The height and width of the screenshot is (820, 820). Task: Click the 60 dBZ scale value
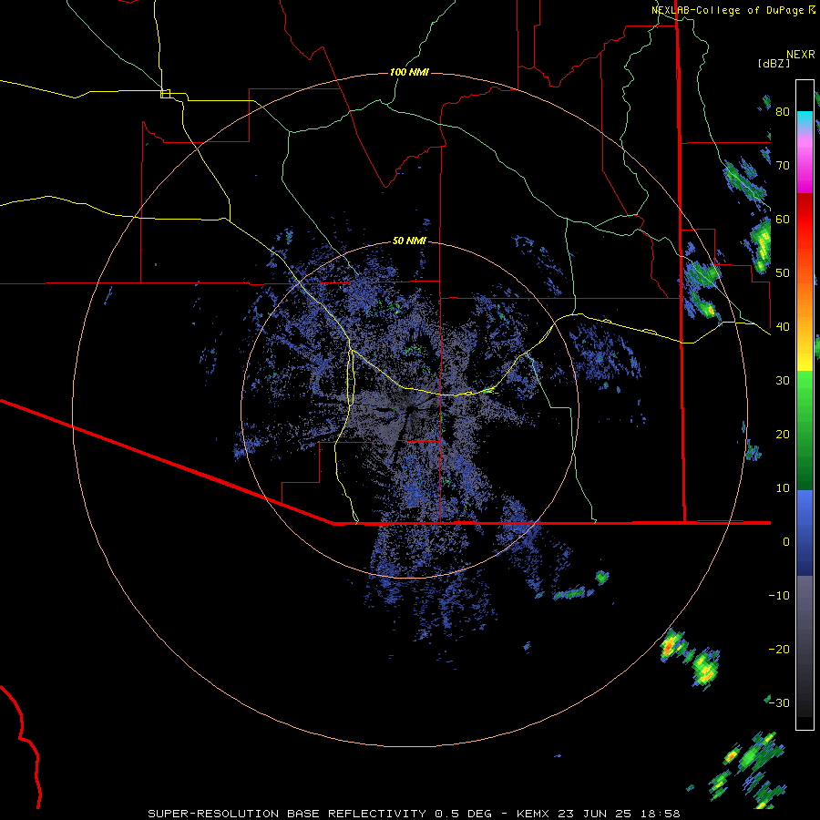tap(783, 220)
